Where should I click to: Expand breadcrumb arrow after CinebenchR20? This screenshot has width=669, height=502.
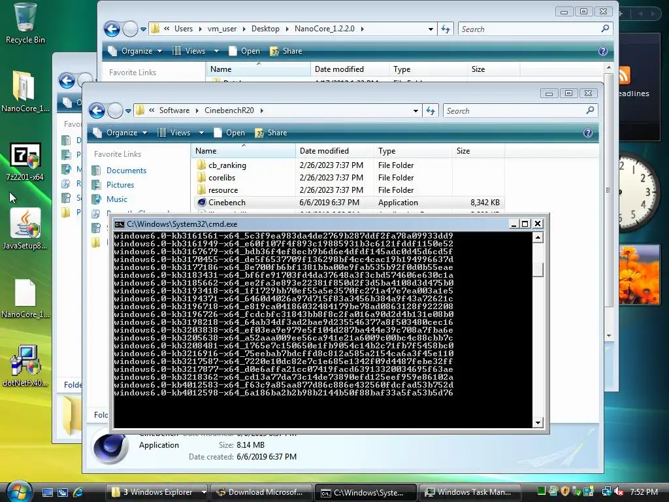261,110
